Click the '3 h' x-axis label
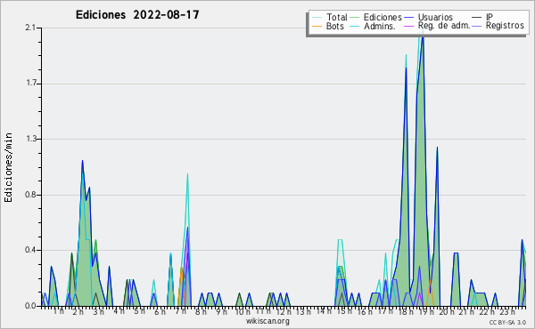 [99, 311]
